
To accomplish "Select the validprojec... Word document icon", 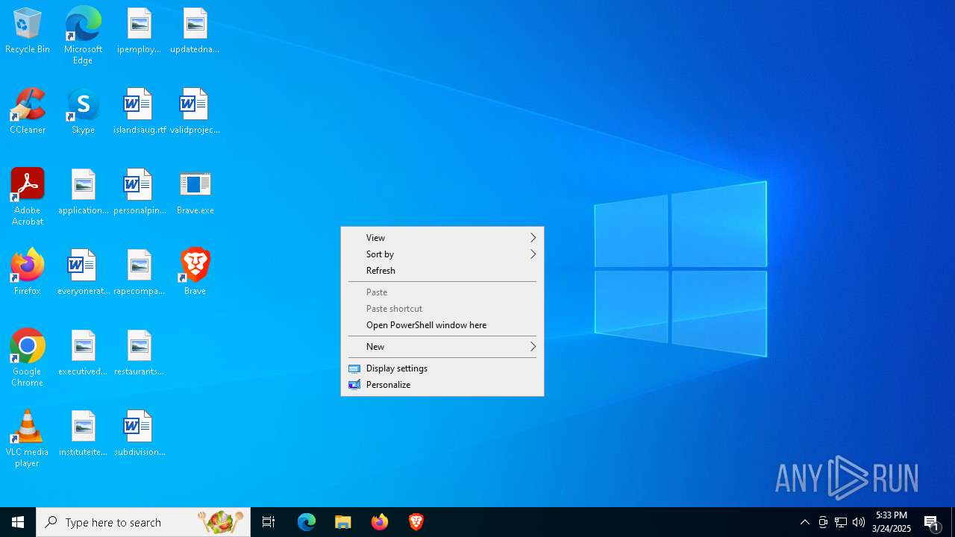I will click(195, 112).
